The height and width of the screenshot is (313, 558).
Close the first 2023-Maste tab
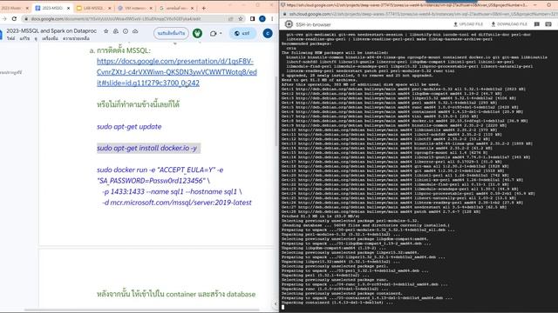(27, 8)
